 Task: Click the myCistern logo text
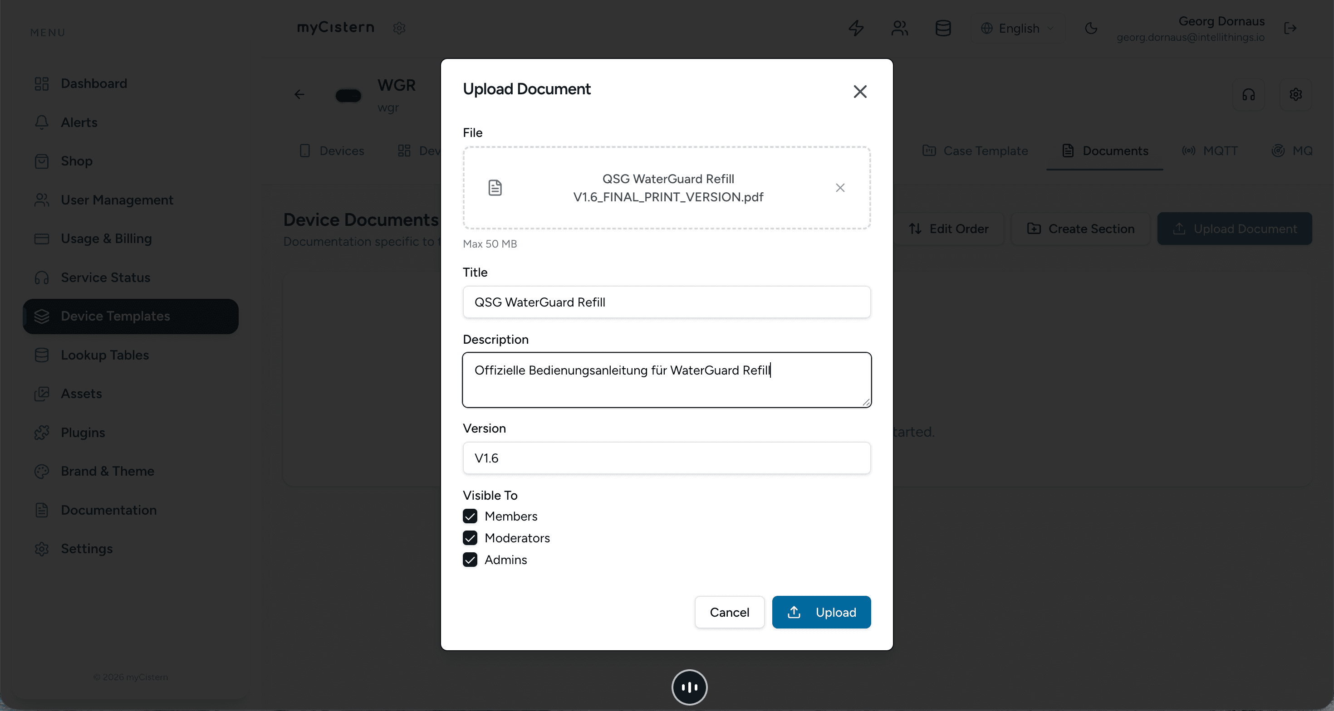[336, 27]
